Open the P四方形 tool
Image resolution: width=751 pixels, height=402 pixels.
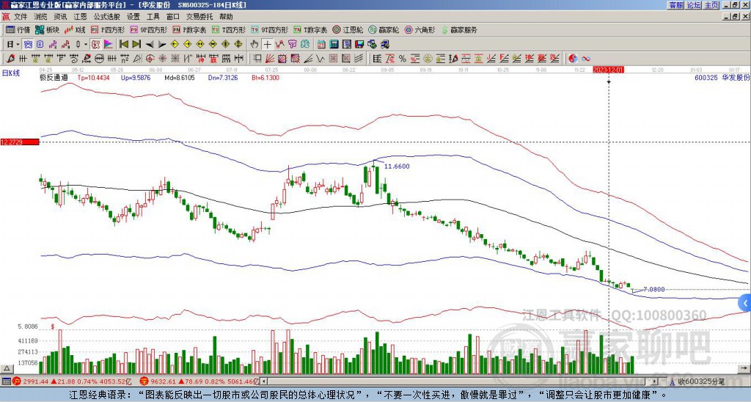(108, 29)
